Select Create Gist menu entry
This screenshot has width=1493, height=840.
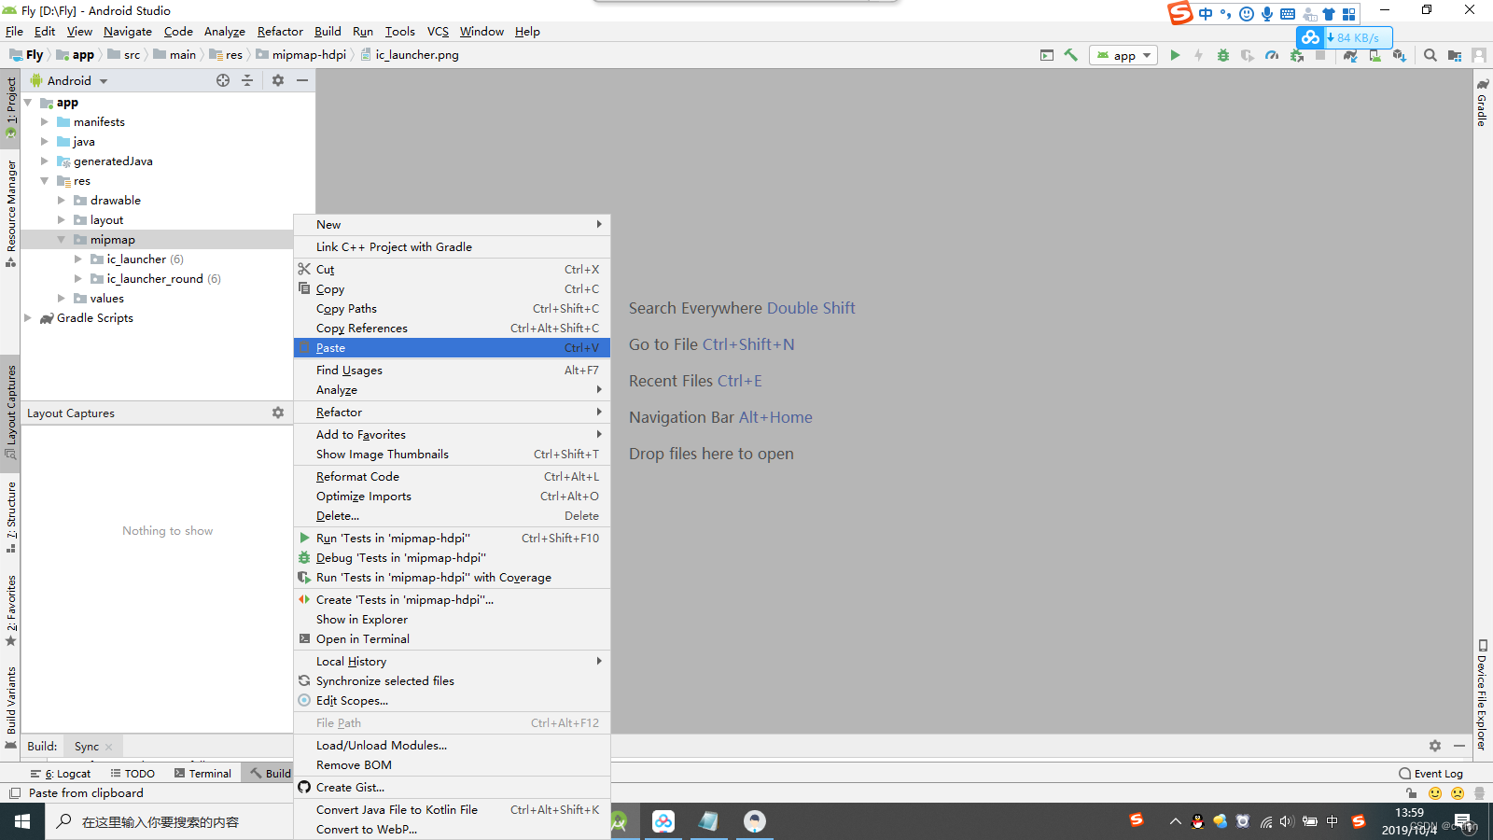[x=452, y=788]
